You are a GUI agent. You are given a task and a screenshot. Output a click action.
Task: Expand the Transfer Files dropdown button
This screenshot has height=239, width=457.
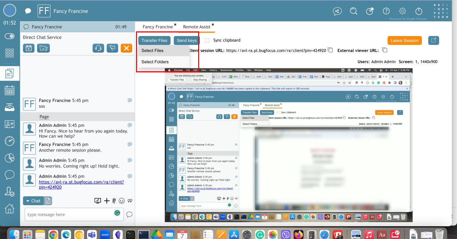(154, 41)
